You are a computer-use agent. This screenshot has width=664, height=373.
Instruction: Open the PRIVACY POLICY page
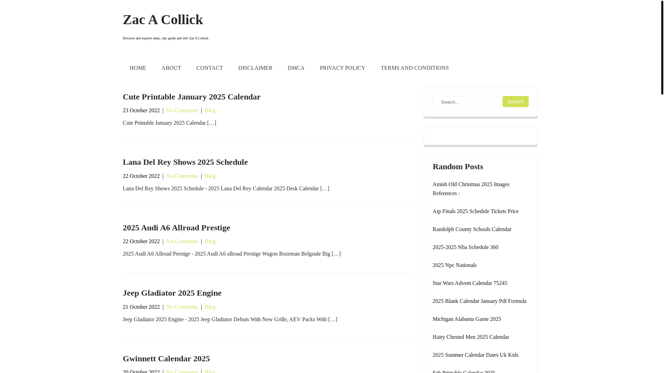click(x=342, y=68)
